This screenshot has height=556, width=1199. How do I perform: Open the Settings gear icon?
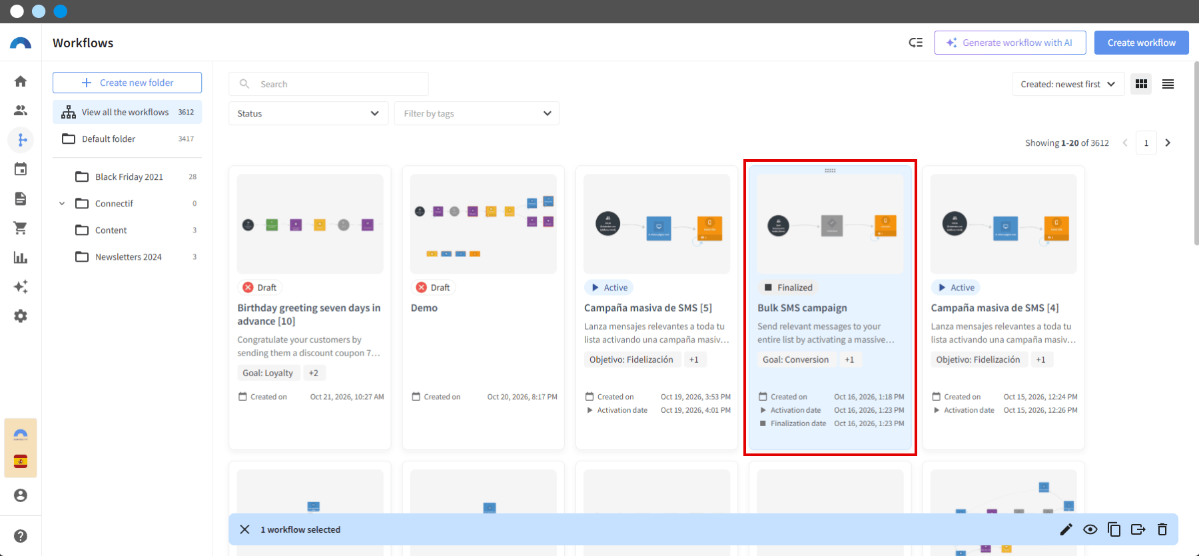[21, 316]
